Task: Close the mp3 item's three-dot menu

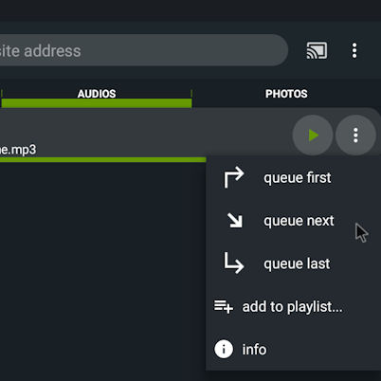Action: point(355,136)
